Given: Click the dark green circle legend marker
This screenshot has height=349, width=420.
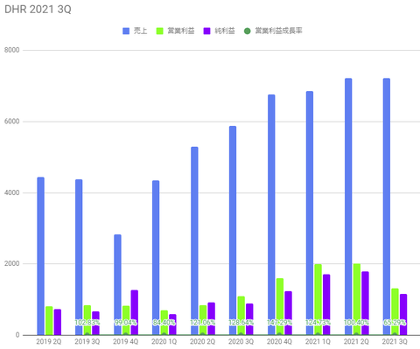Looking at the screenshot, I should (x=247, y=31).
